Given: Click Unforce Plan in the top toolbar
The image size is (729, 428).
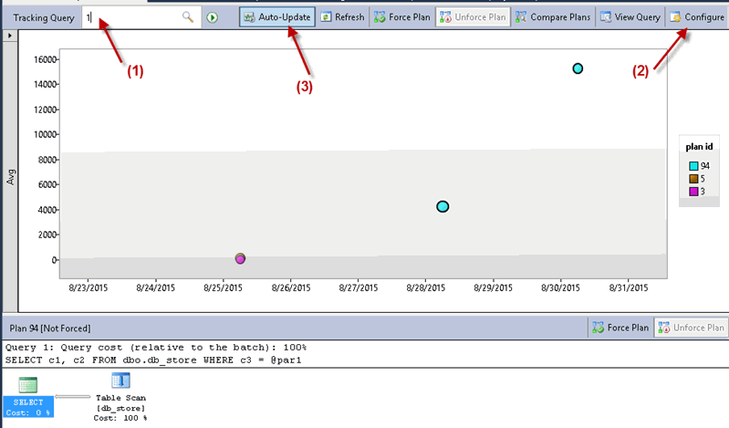Looking at the screenshot, I should pos(473,17).
